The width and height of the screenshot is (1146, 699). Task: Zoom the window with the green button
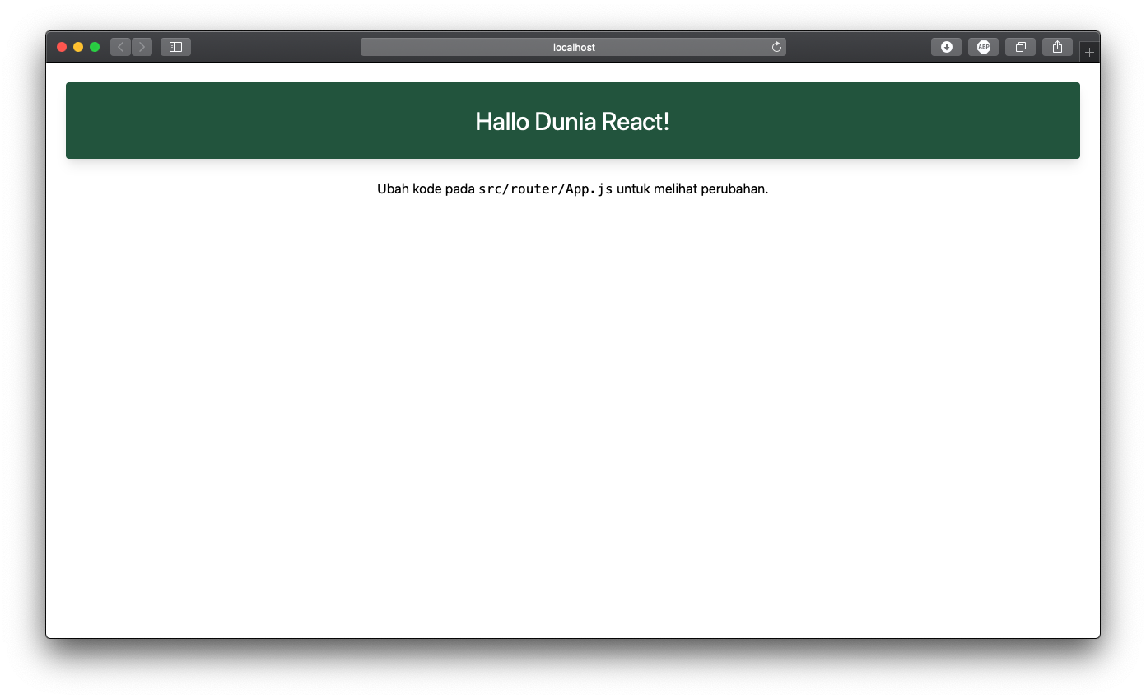[x=95, y=47]
